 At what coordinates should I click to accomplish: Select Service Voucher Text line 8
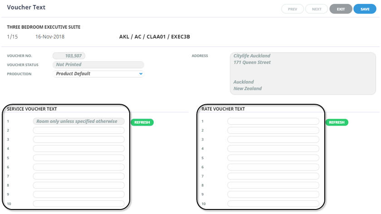point(78,185)
